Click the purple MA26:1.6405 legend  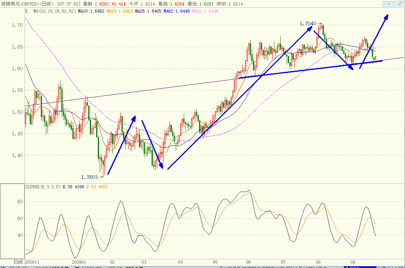(148, 11)
